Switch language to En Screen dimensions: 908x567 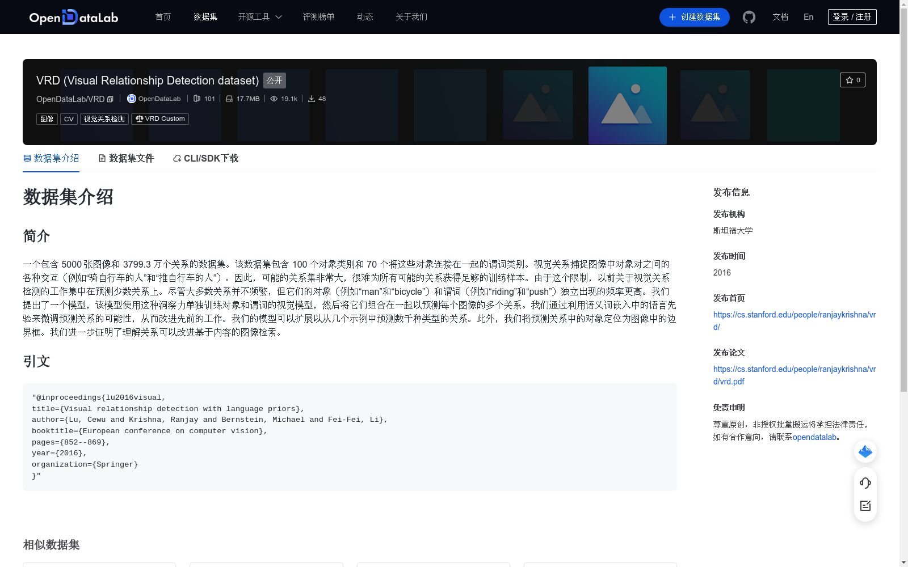[808, 17]
